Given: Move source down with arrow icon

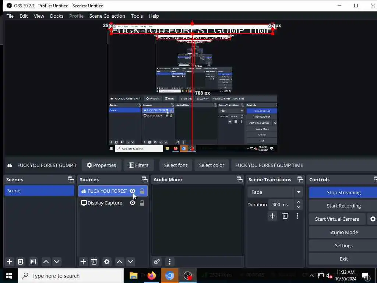Looking at the screenshot, I should pyautogui.click(x=130, y=262).
